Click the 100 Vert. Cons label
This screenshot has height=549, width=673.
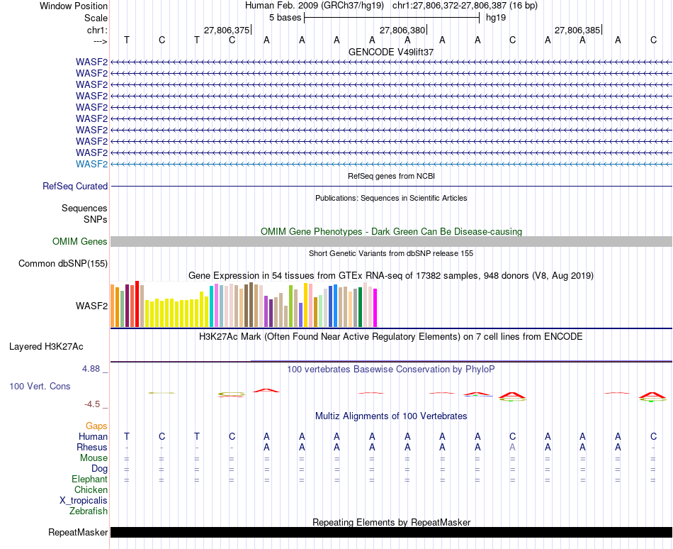point(40,386)
